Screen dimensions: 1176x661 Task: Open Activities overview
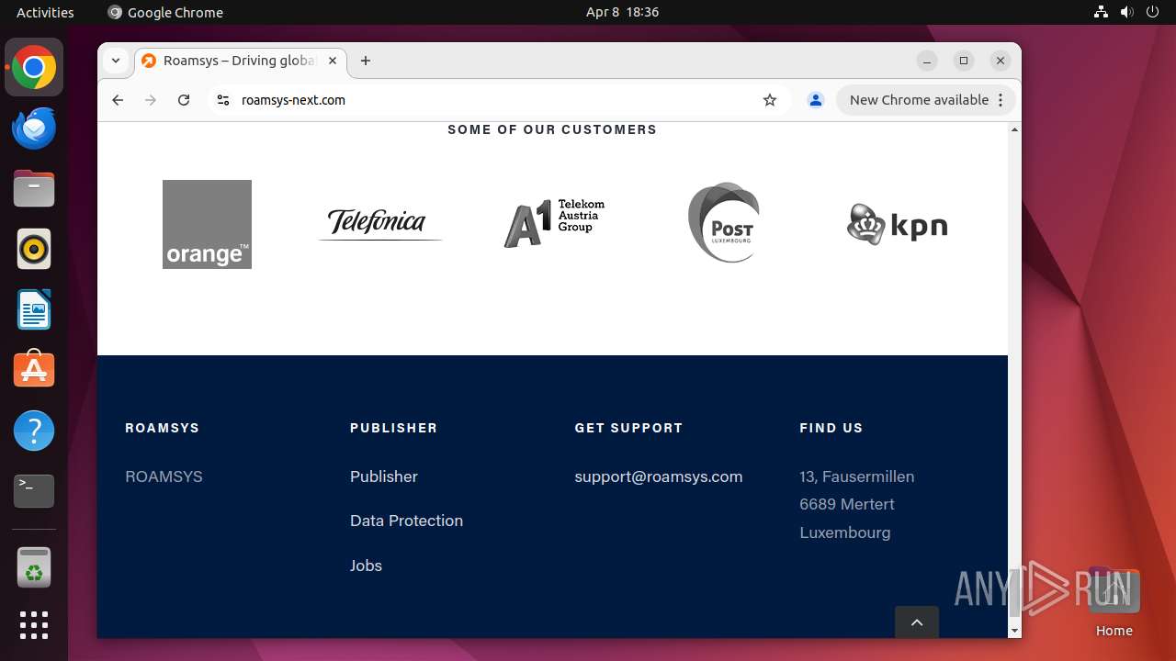[45, 12]
